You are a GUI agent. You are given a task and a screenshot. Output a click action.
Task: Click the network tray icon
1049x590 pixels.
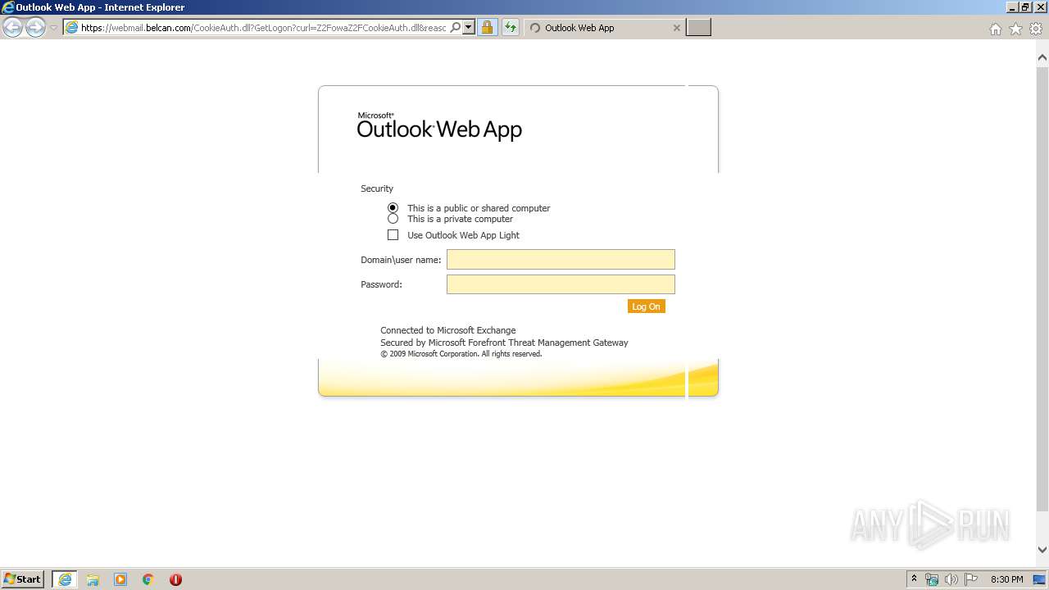click(932, 579)
